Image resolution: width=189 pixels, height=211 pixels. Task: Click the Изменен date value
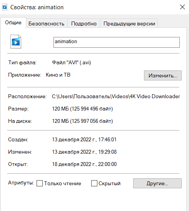coord(84,152)
